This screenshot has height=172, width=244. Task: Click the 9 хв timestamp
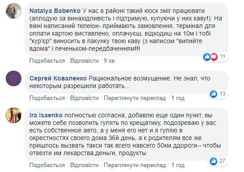tap(109, 60)
